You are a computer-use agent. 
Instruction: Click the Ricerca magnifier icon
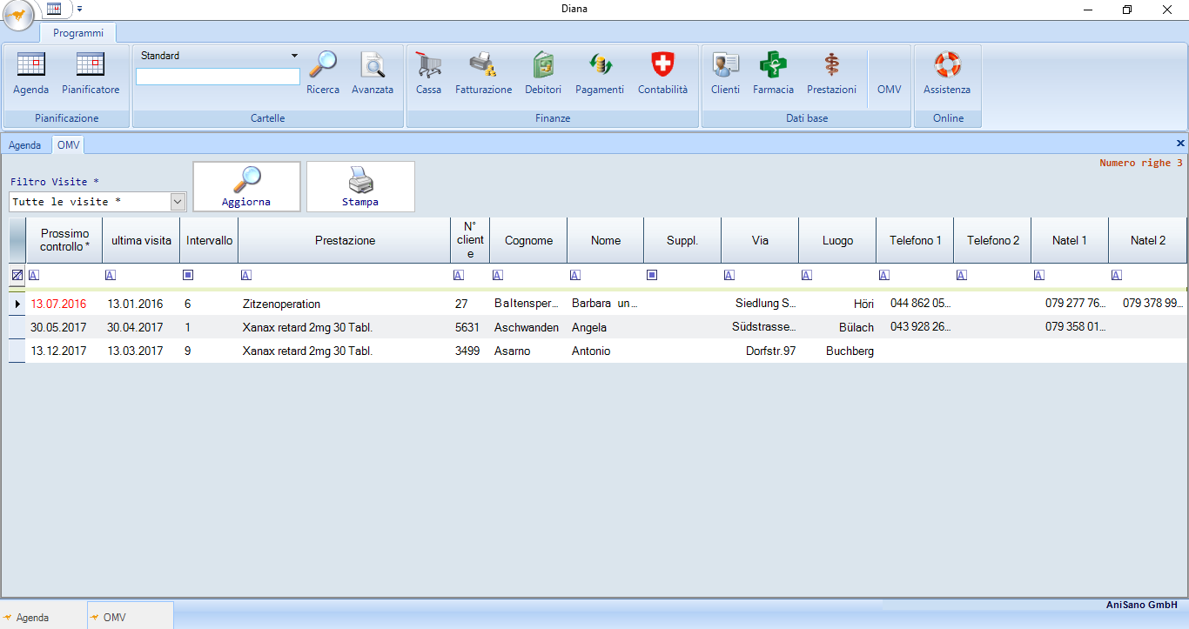coord(323,74)
